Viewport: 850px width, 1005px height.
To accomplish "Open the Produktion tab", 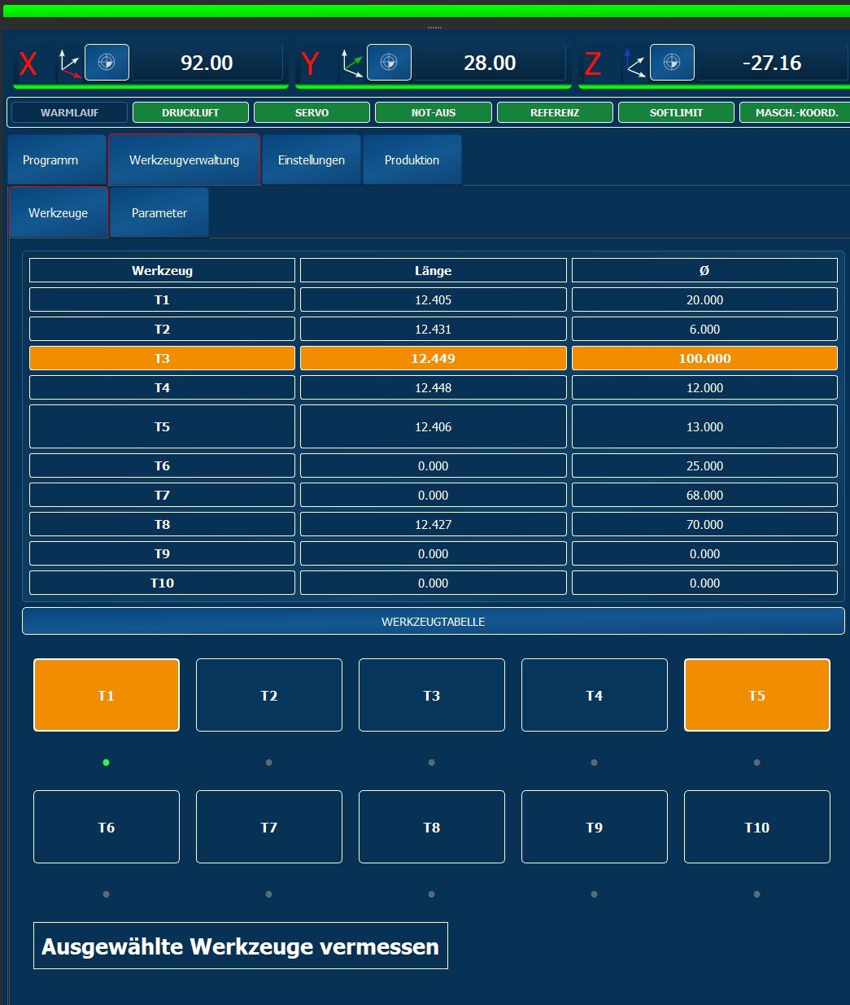I will point(412,159).
